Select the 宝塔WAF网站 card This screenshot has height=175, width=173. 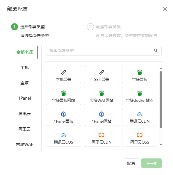[x=101, y=96]
